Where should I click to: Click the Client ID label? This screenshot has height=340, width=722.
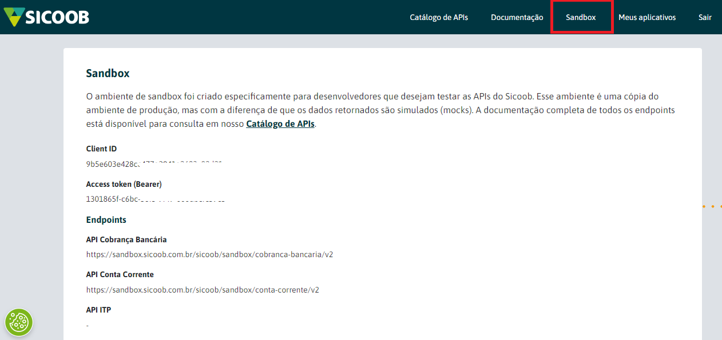pyautogui.click(x=101, y=149)
